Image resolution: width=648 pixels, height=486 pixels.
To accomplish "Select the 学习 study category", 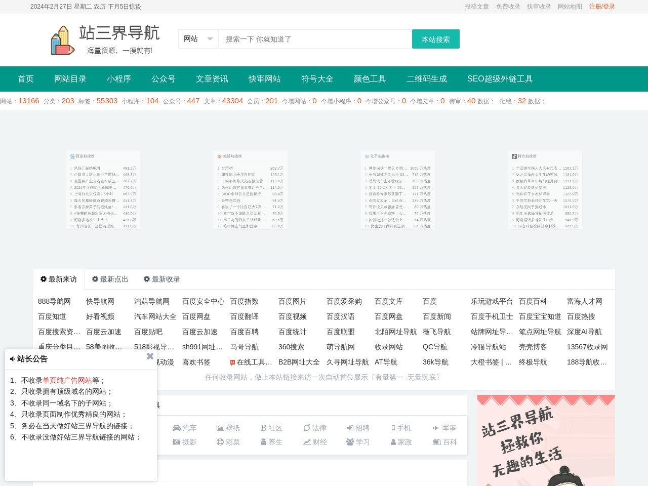I will coord(358,442).
